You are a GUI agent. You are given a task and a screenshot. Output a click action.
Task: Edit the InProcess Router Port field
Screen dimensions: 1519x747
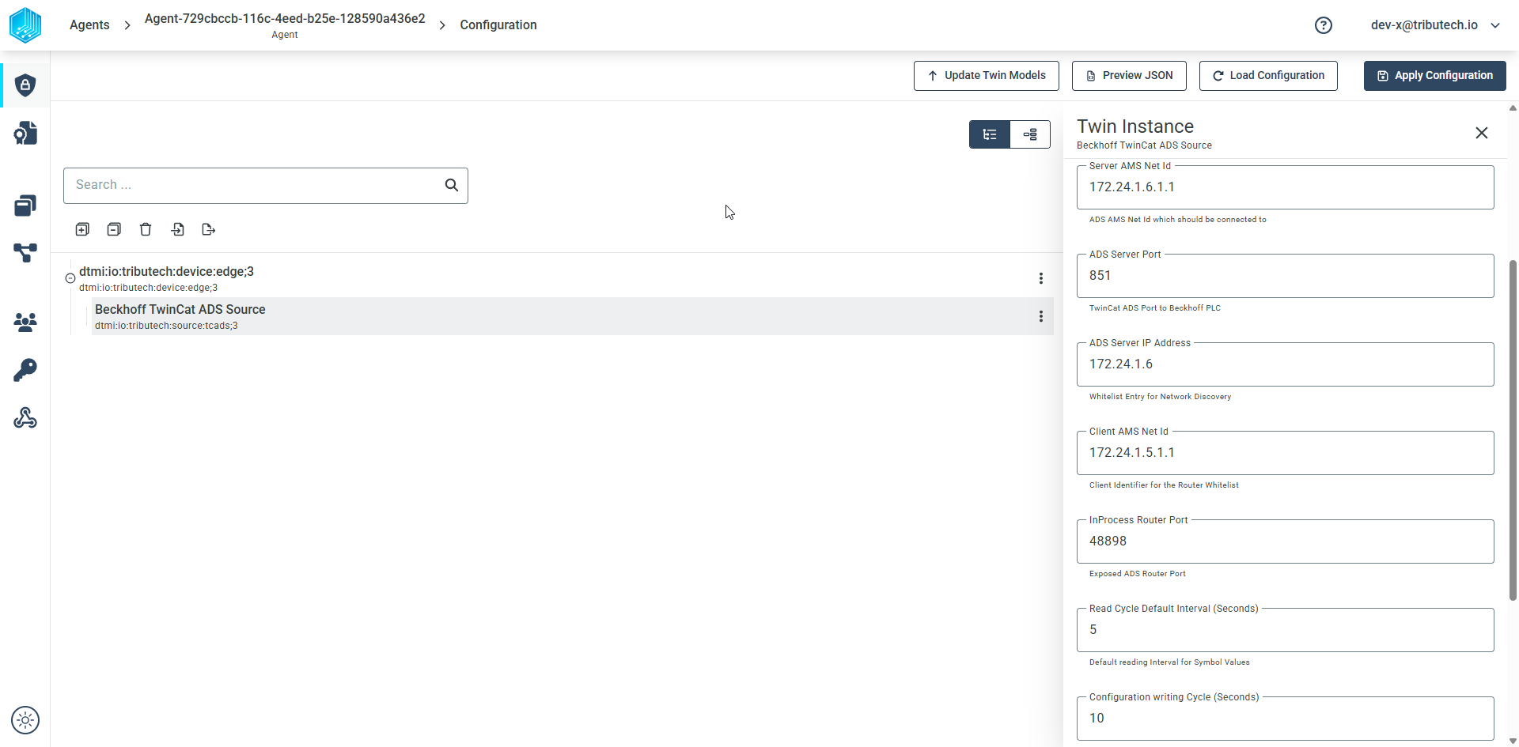pos(1286,541)
